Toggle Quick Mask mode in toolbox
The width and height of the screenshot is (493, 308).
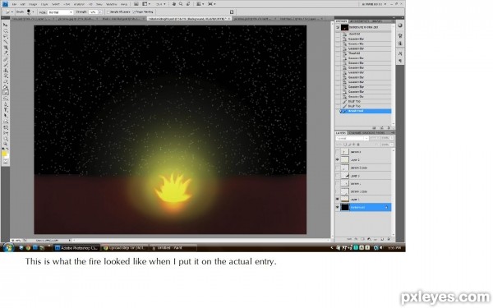(6, 162)
